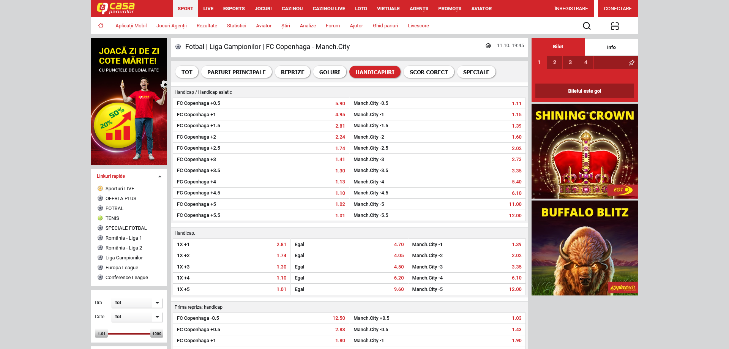Select the PARIURI PRINCIPALE filter
This screenshot has height=349, width=729.
pos(237,72)
